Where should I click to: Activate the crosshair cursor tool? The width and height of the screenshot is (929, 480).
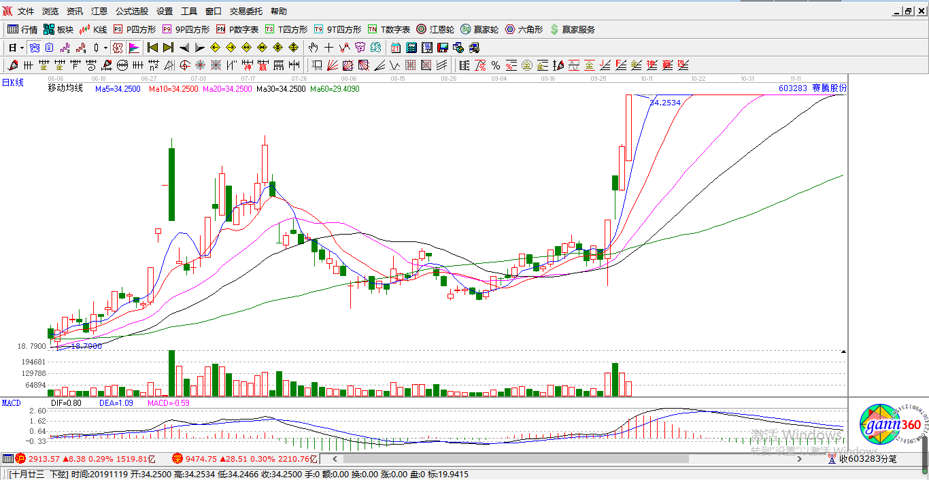pos(329,48)
